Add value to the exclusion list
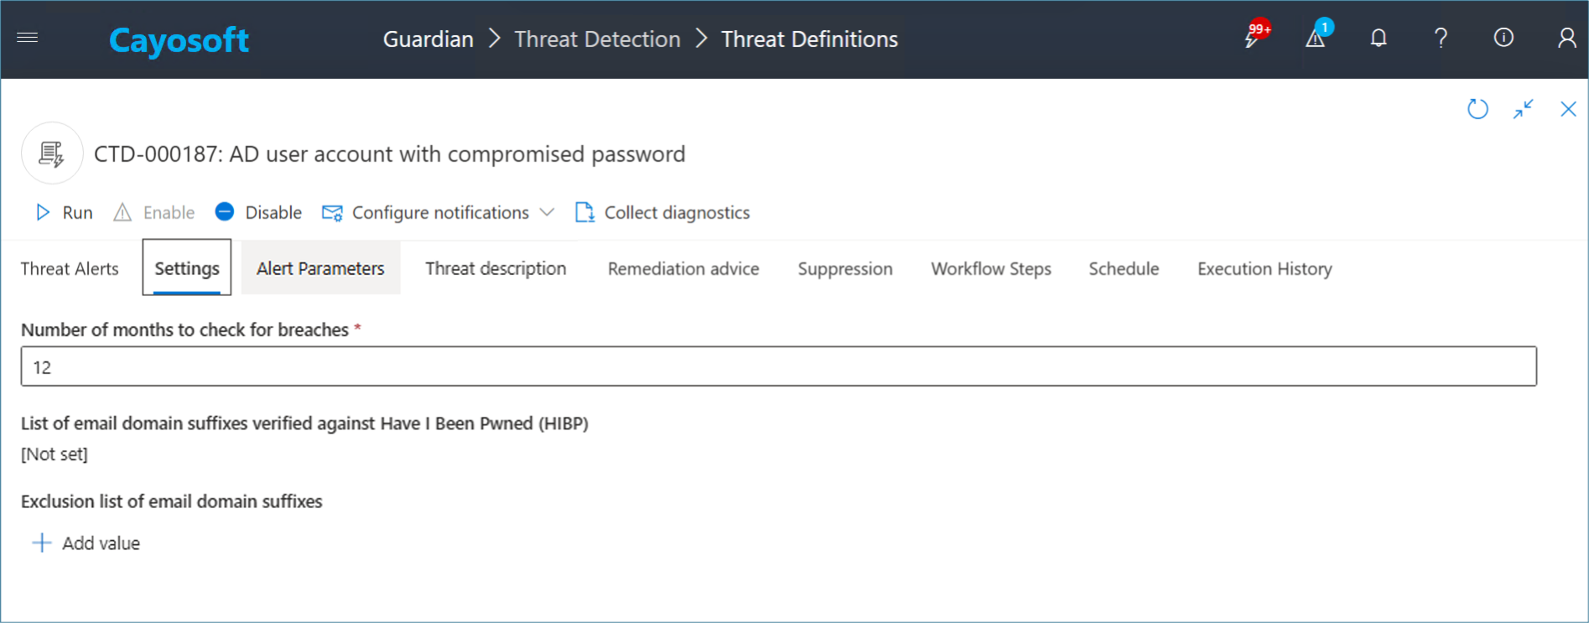This screenshot has width=1589, height=623. tap(86, 543)
